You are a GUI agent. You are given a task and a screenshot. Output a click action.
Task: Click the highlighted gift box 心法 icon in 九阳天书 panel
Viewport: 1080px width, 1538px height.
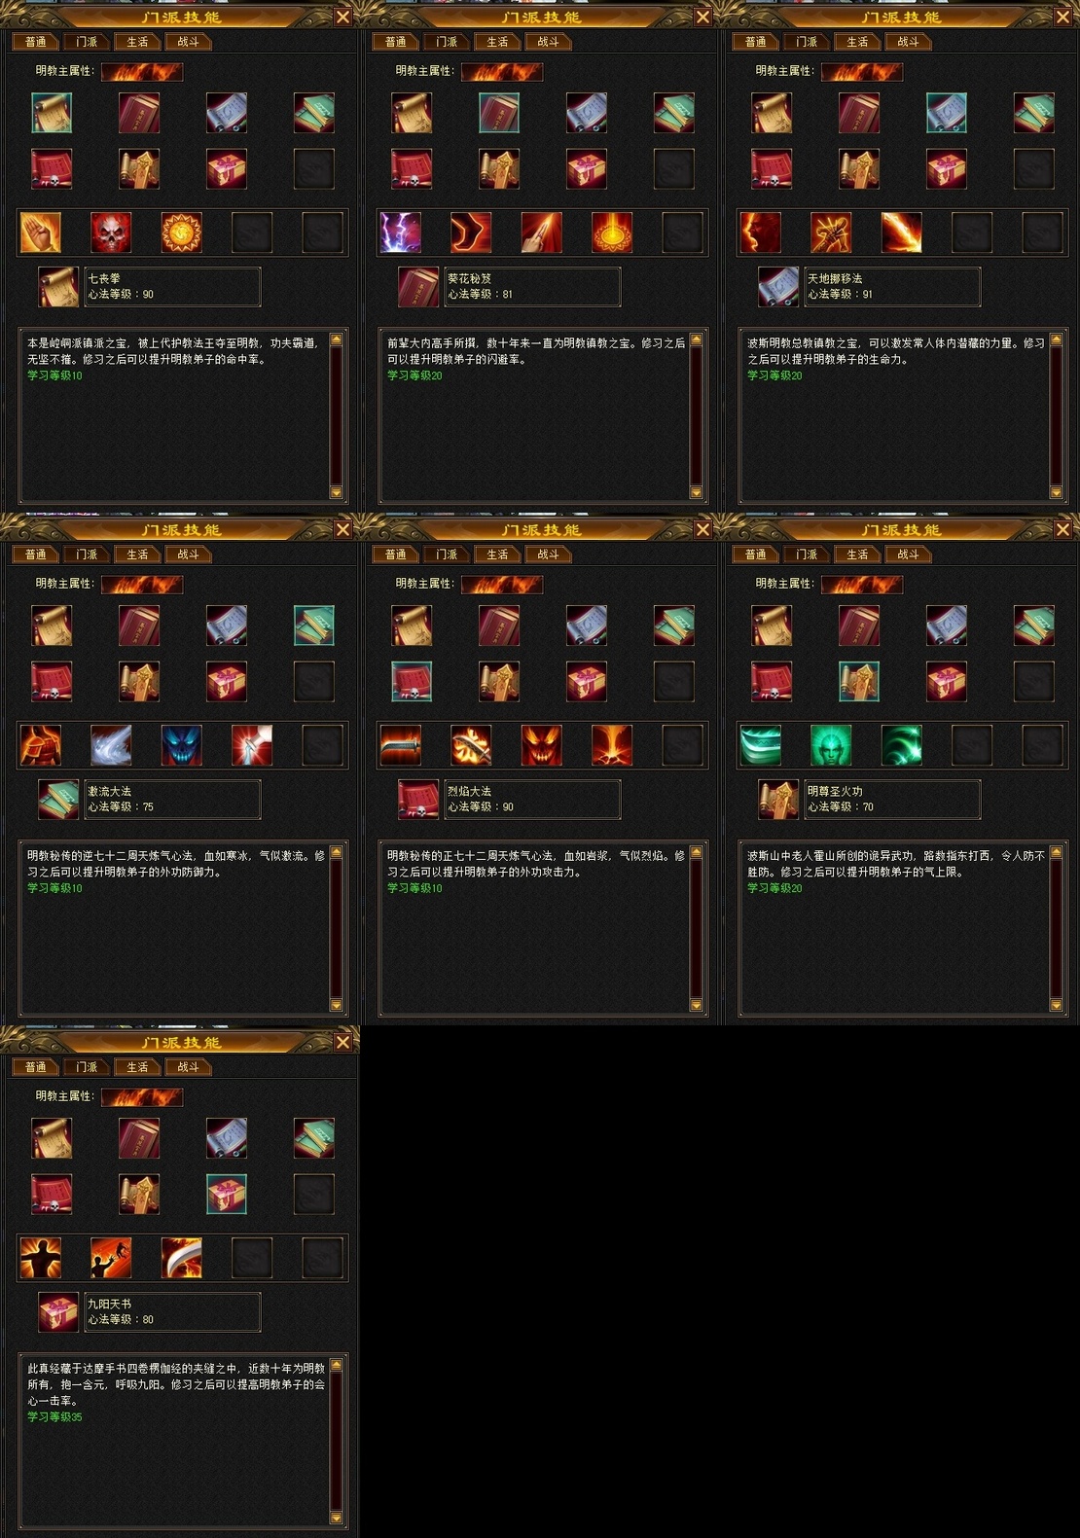[227, 1194]
